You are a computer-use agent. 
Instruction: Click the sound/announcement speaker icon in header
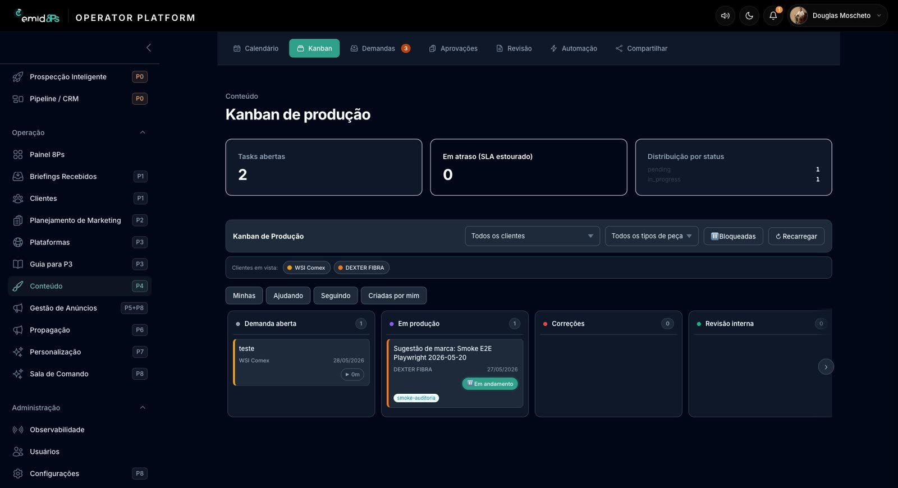725,16
